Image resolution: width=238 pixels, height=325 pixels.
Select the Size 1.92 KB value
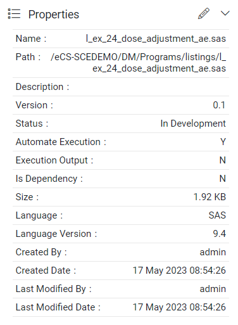[210, 197]
